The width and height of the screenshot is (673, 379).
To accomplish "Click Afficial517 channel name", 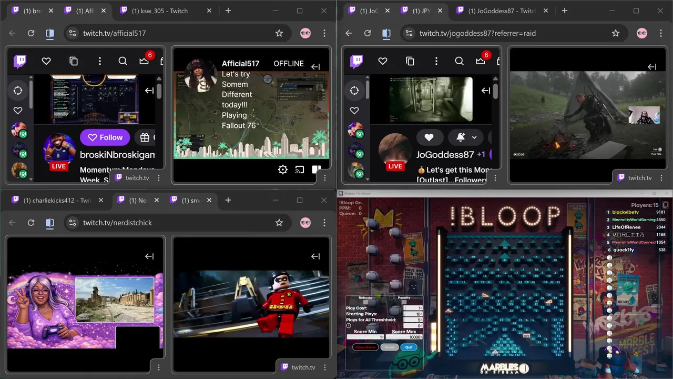I will coord(240,63).
